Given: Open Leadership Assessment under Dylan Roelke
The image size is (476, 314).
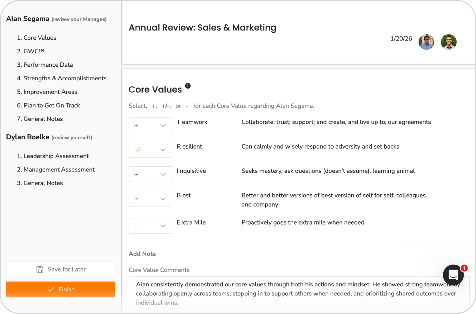Looking at the screenshot, I should coord(56,156).
